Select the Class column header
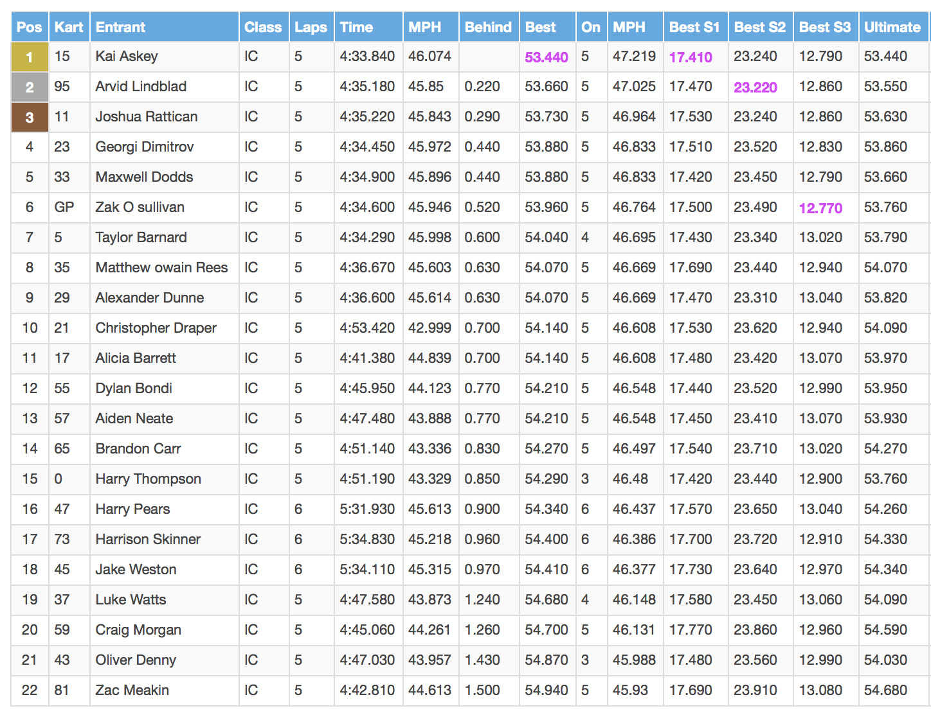This screenshot has width=931, height=713. [264, 27]
